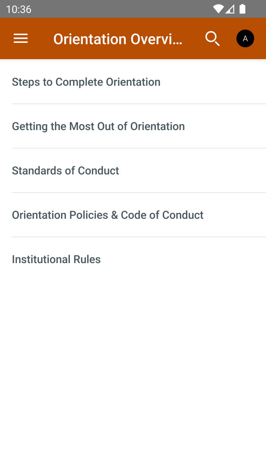Start a search from the app bar
The width and height of the screenshot is (266, 473).
tap(212, 38)
